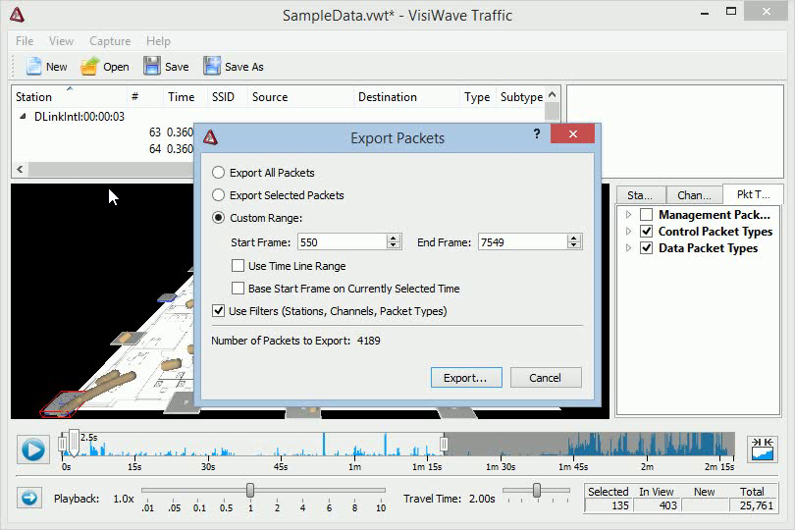Expand the Data Packet Types node

point(629,248)
